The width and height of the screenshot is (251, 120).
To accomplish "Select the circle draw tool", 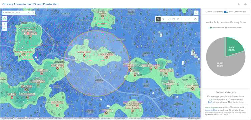I will (x=178, y=19).
